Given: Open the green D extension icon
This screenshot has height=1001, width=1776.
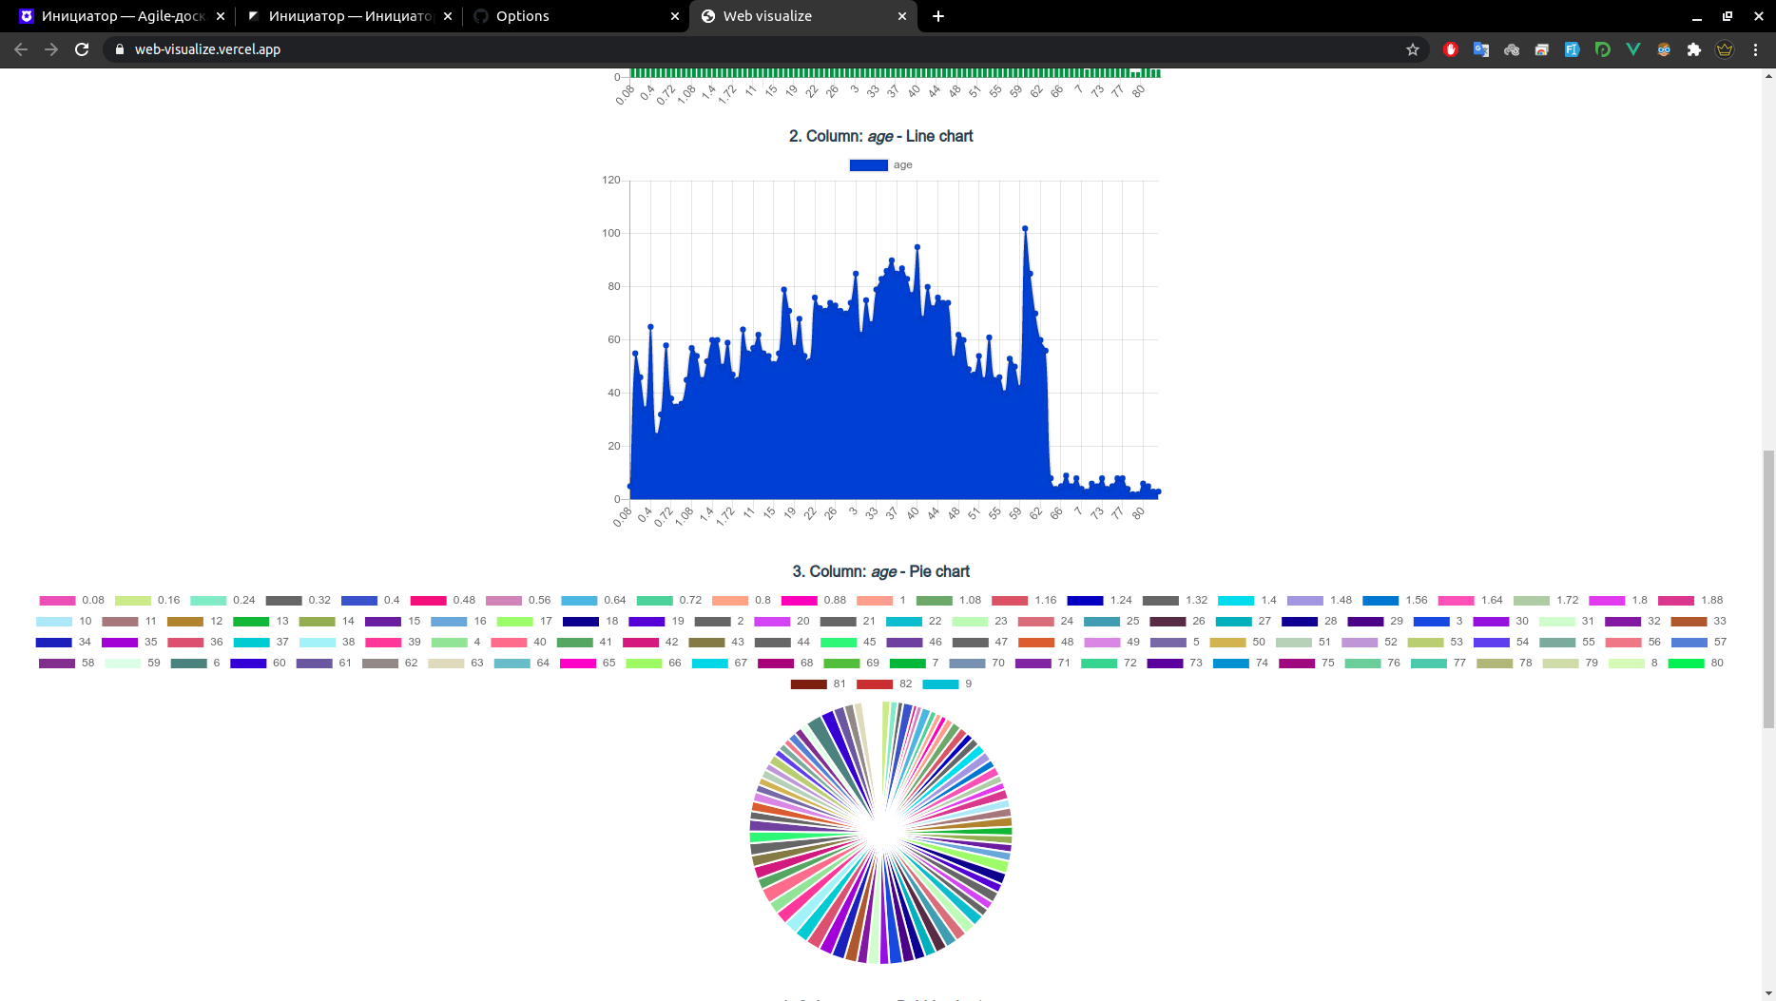Looking at the screenshot, I should coord(1603,49).
